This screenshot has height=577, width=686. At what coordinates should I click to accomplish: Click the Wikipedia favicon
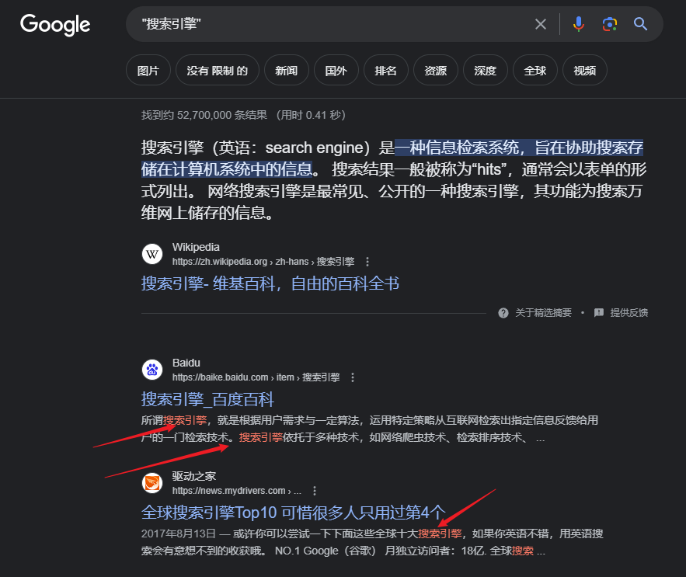tap(152, 254)
